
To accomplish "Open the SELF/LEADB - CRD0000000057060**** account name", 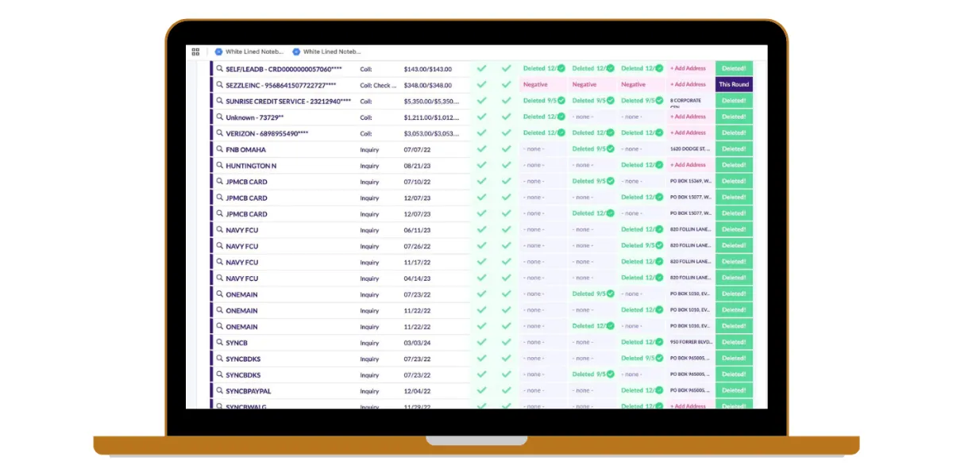I will point(284,69).
